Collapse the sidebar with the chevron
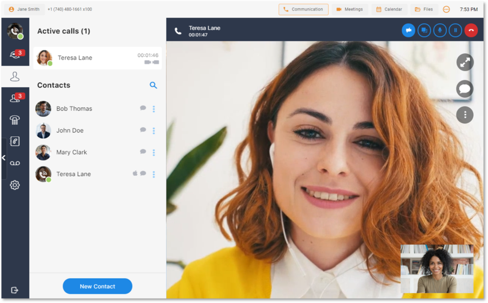Image resolution: width=488 pixels, height=303 pixels. tap(4, 158)
